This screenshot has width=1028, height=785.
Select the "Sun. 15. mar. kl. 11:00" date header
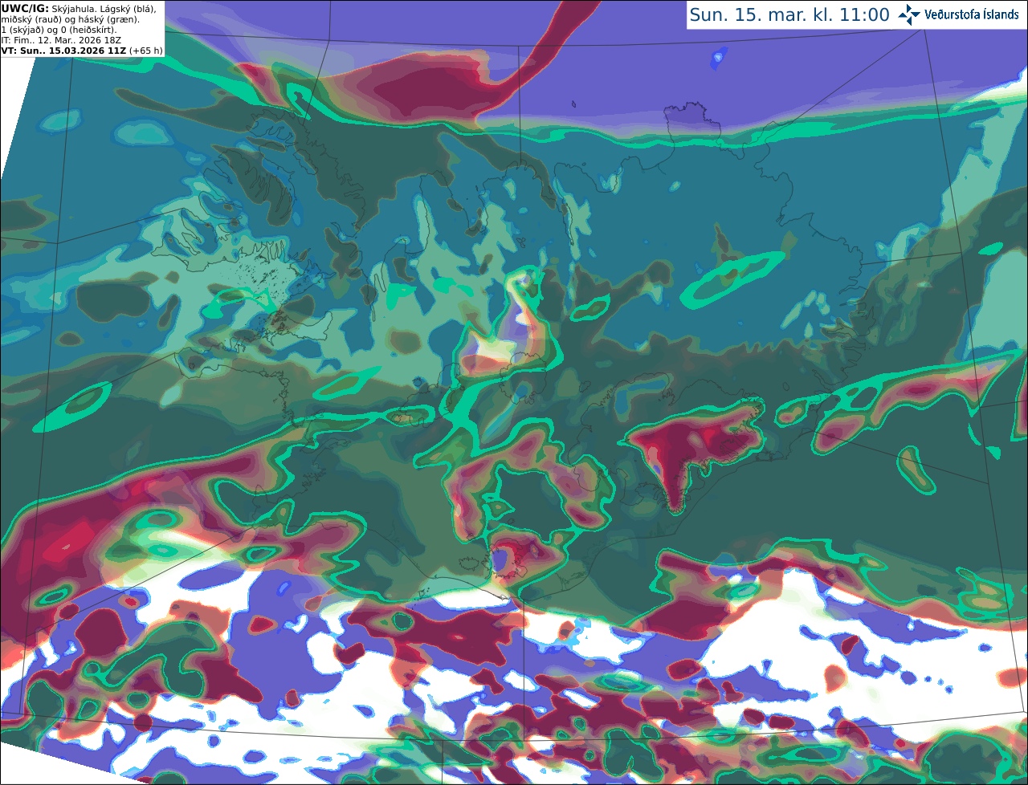(789, 15)
